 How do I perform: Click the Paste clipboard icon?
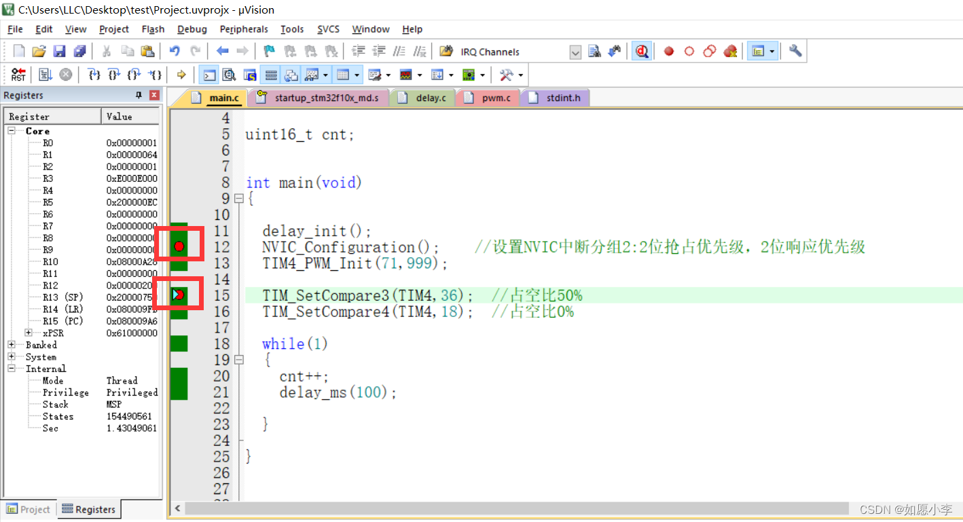click(147, 51)
